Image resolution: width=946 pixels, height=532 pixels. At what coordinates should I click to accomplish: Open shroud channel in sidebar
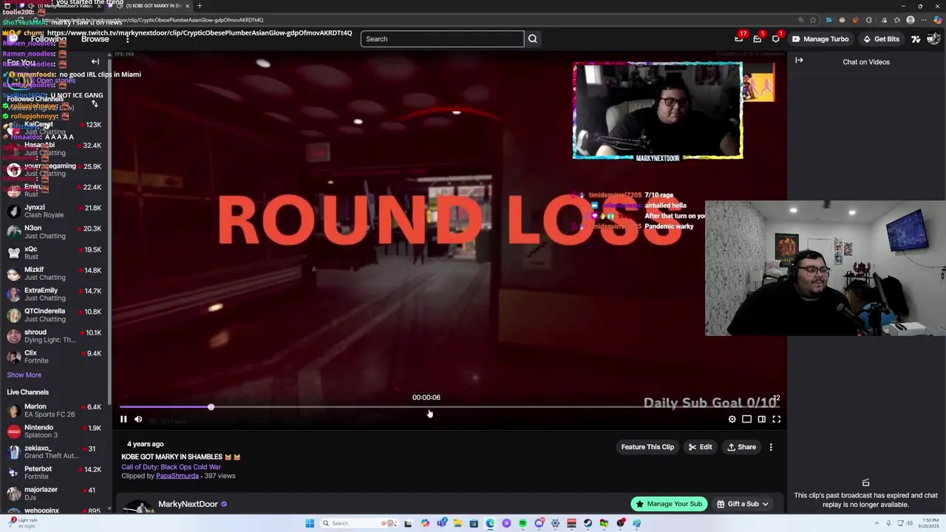click(55, 336)
